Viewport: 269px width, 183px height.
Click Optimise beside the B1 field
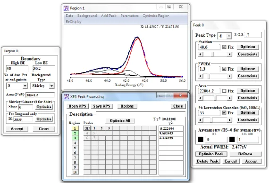(x=44, y=119)
